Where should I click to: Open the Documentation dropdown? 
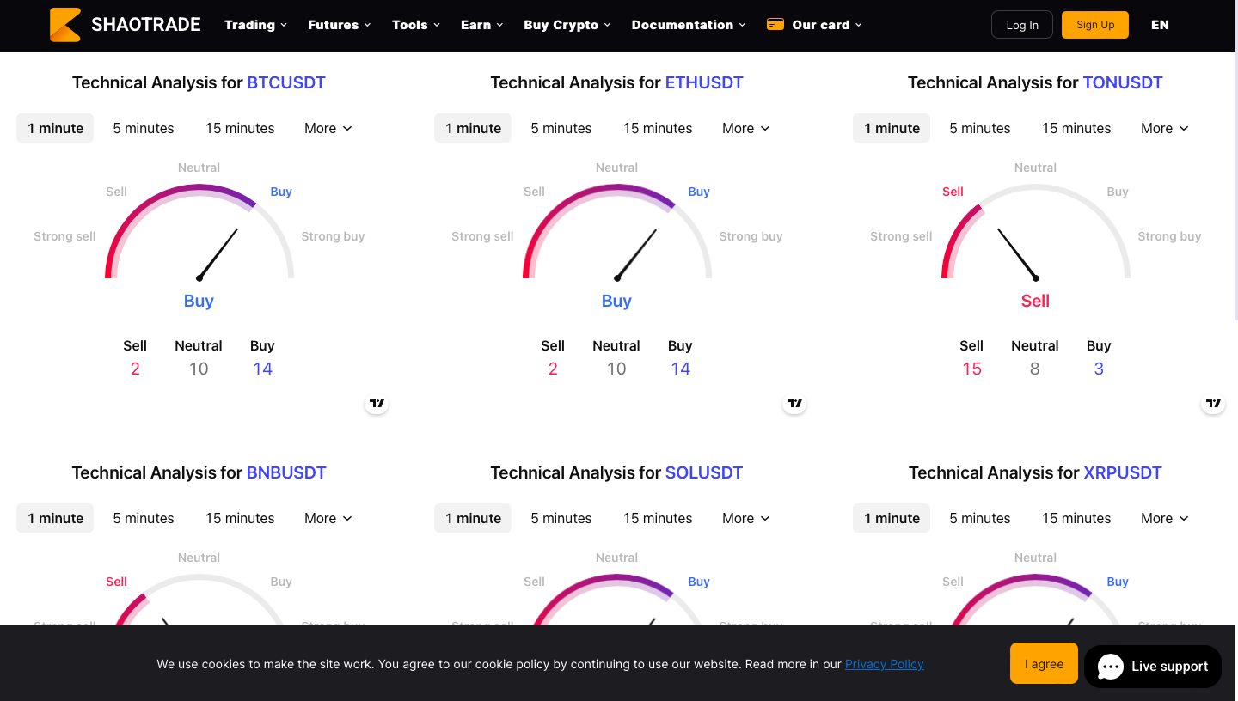(x=689, y=25)
